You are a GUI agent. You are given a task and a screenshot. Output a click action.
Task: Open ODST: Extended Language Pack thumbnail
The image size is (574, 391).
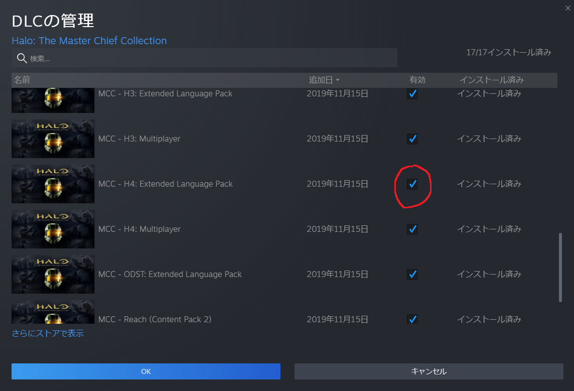[53, 274]
